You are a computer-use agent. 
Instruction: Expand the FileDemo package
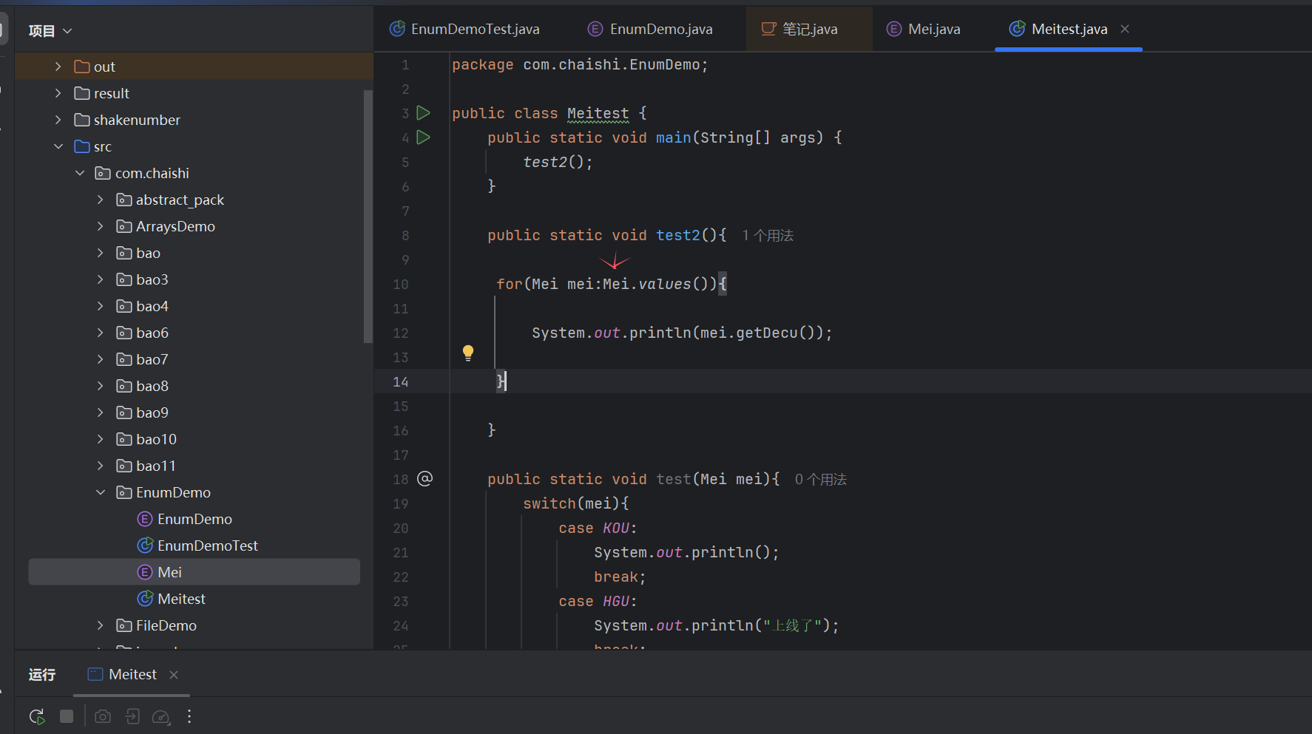(101, 625)
